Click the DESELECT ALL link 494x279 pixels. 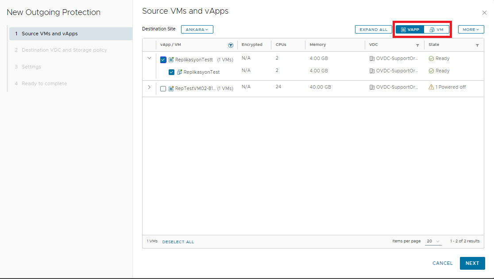178,242
